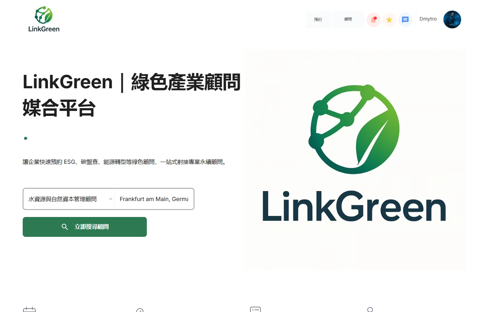Click the search magnifier icon on green button
Image resolution: width=487 pixels, height=312 pixels.
pos(65,227)
